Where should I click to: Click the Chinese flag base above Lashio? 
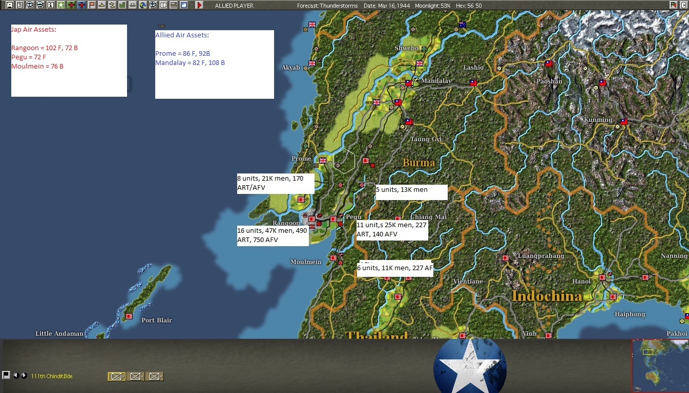point(473,82)
